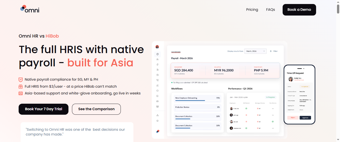Click the shield icon beside payroll compliance

[21, 80]
